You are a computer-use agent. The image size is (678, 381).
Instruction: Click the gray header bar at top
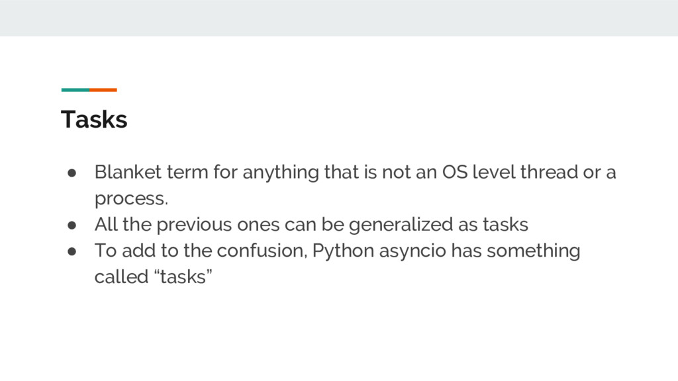pos(339,18)
